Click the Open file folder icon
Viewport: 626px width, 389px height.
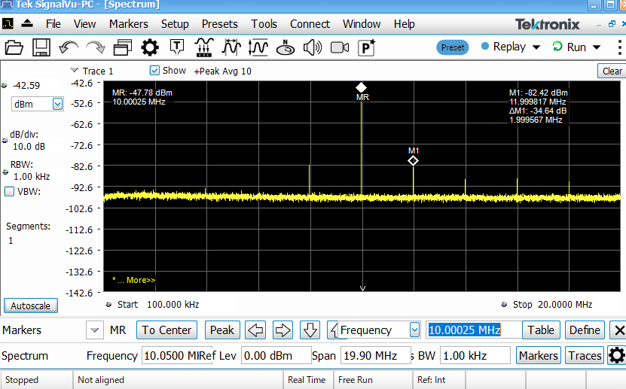click(x=14, y=47)
